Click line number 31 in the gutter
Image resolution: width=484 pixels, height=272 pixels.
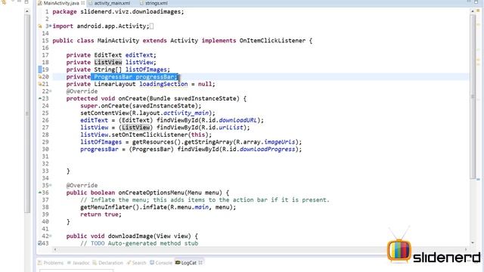pos(45,156)
